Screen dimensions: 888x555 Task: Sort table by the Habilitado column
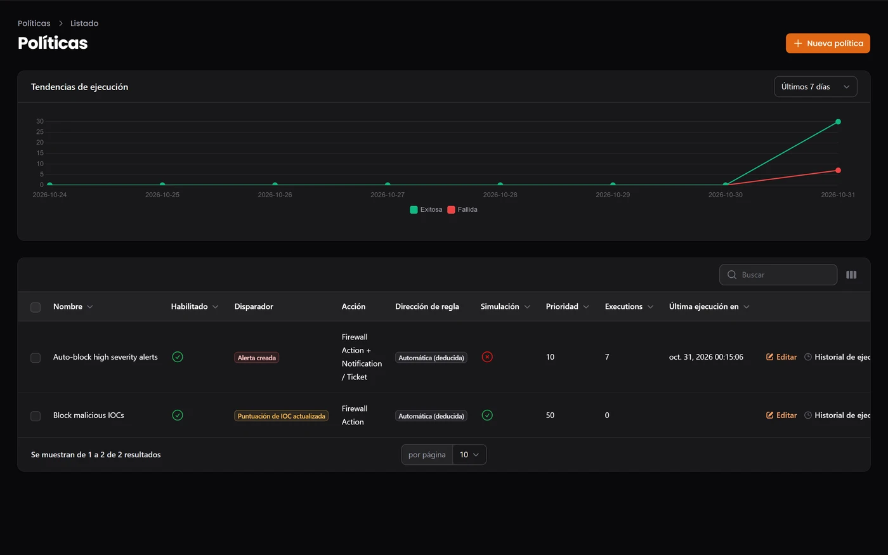click(195, 306)
